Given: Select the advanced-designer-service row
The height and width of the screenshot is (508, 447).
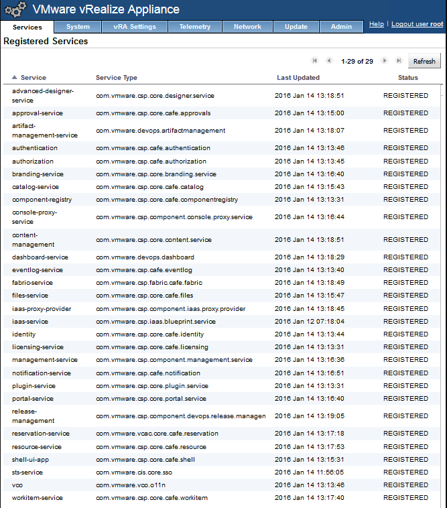Looking at the screenshot, I should pyautogui.click(x=222, y=96).
